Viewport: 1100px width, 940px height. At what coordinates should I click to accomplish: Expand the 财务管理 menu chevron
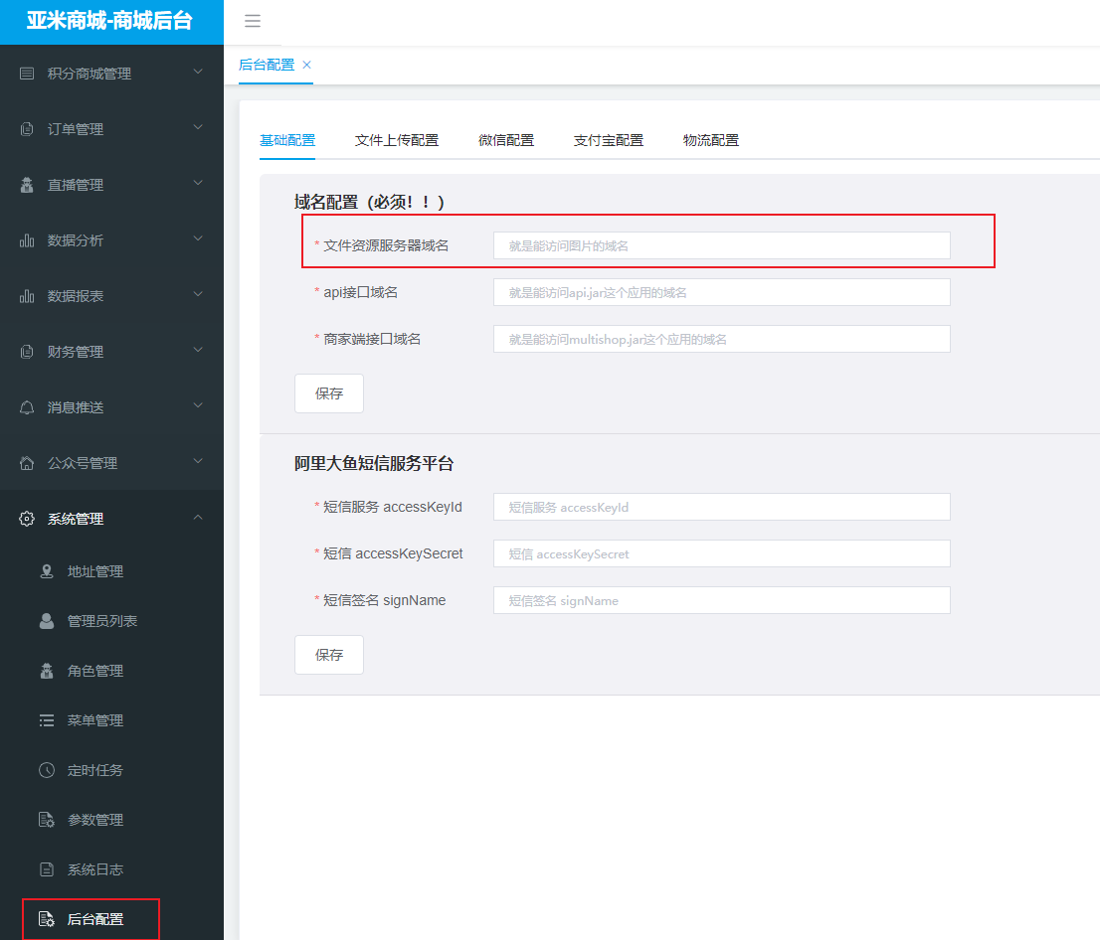click(x=198, y=351)
